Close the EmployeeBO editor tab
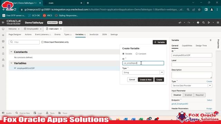 (x=41, y=29)
